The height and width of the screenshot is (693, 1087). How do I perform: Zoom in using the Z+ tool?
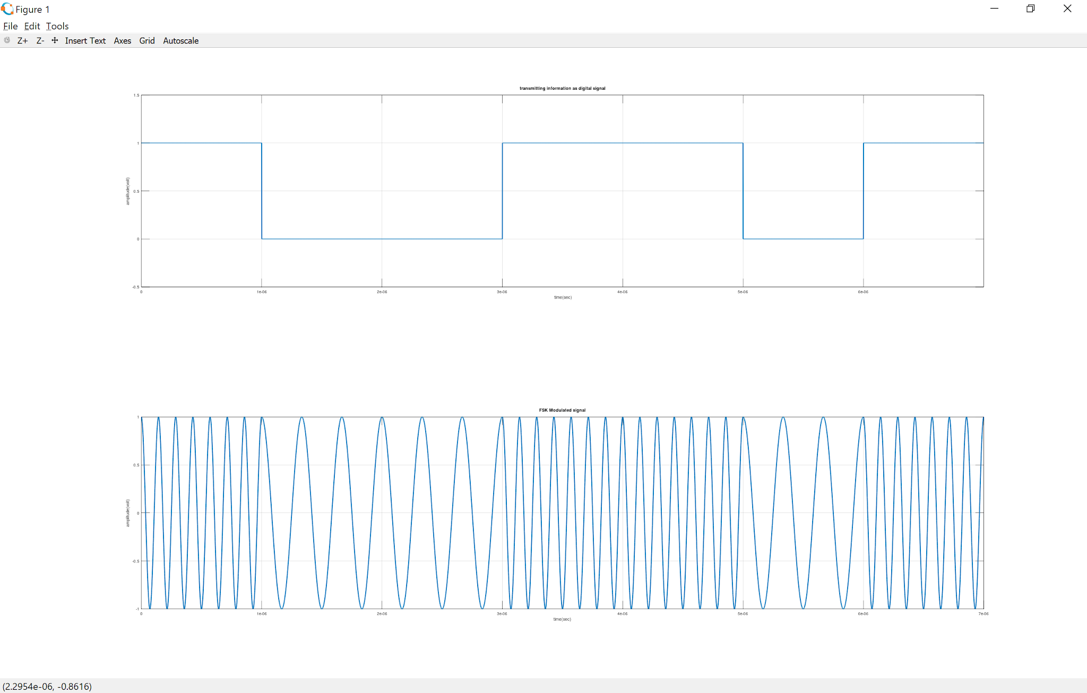click(22, 40)
